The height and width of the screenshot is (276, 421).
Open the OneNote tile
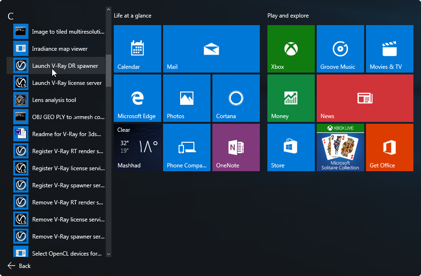(x=236, y=147)
